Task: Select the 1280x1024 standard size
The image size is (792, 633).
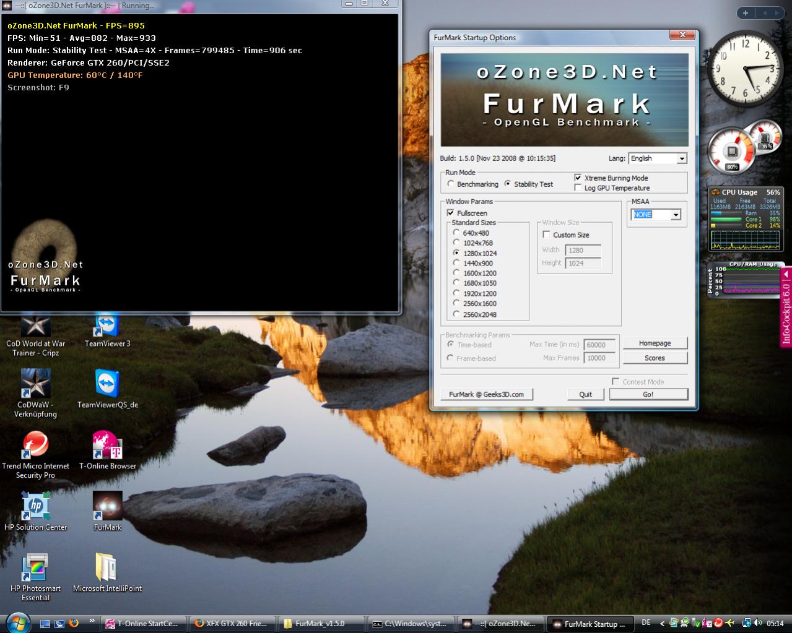Action: pos(456,253)
